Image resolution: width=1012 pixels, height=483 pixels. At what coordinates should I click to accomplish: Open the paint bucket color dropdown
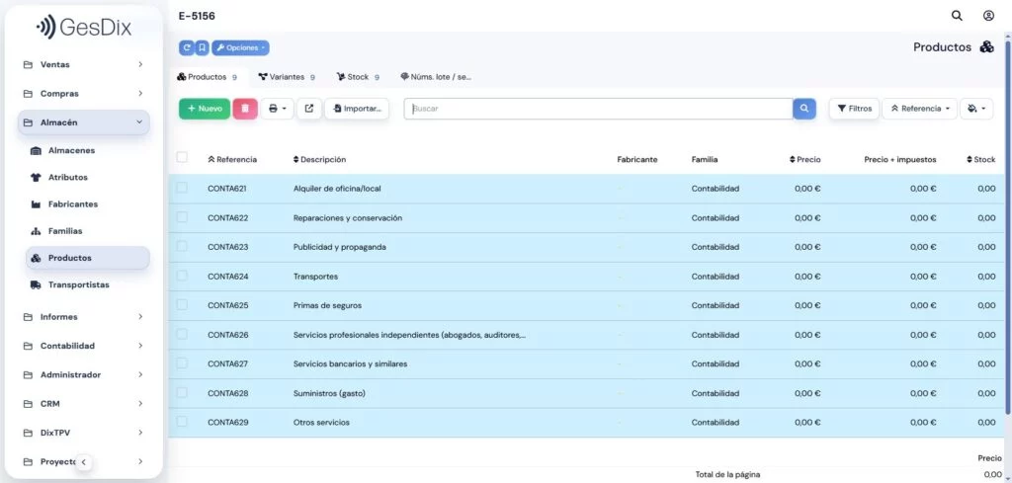(x=976, y=109)
